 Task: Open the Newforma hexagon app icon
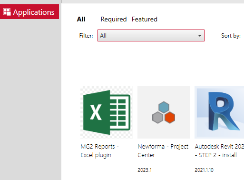(x=164, y=112)
